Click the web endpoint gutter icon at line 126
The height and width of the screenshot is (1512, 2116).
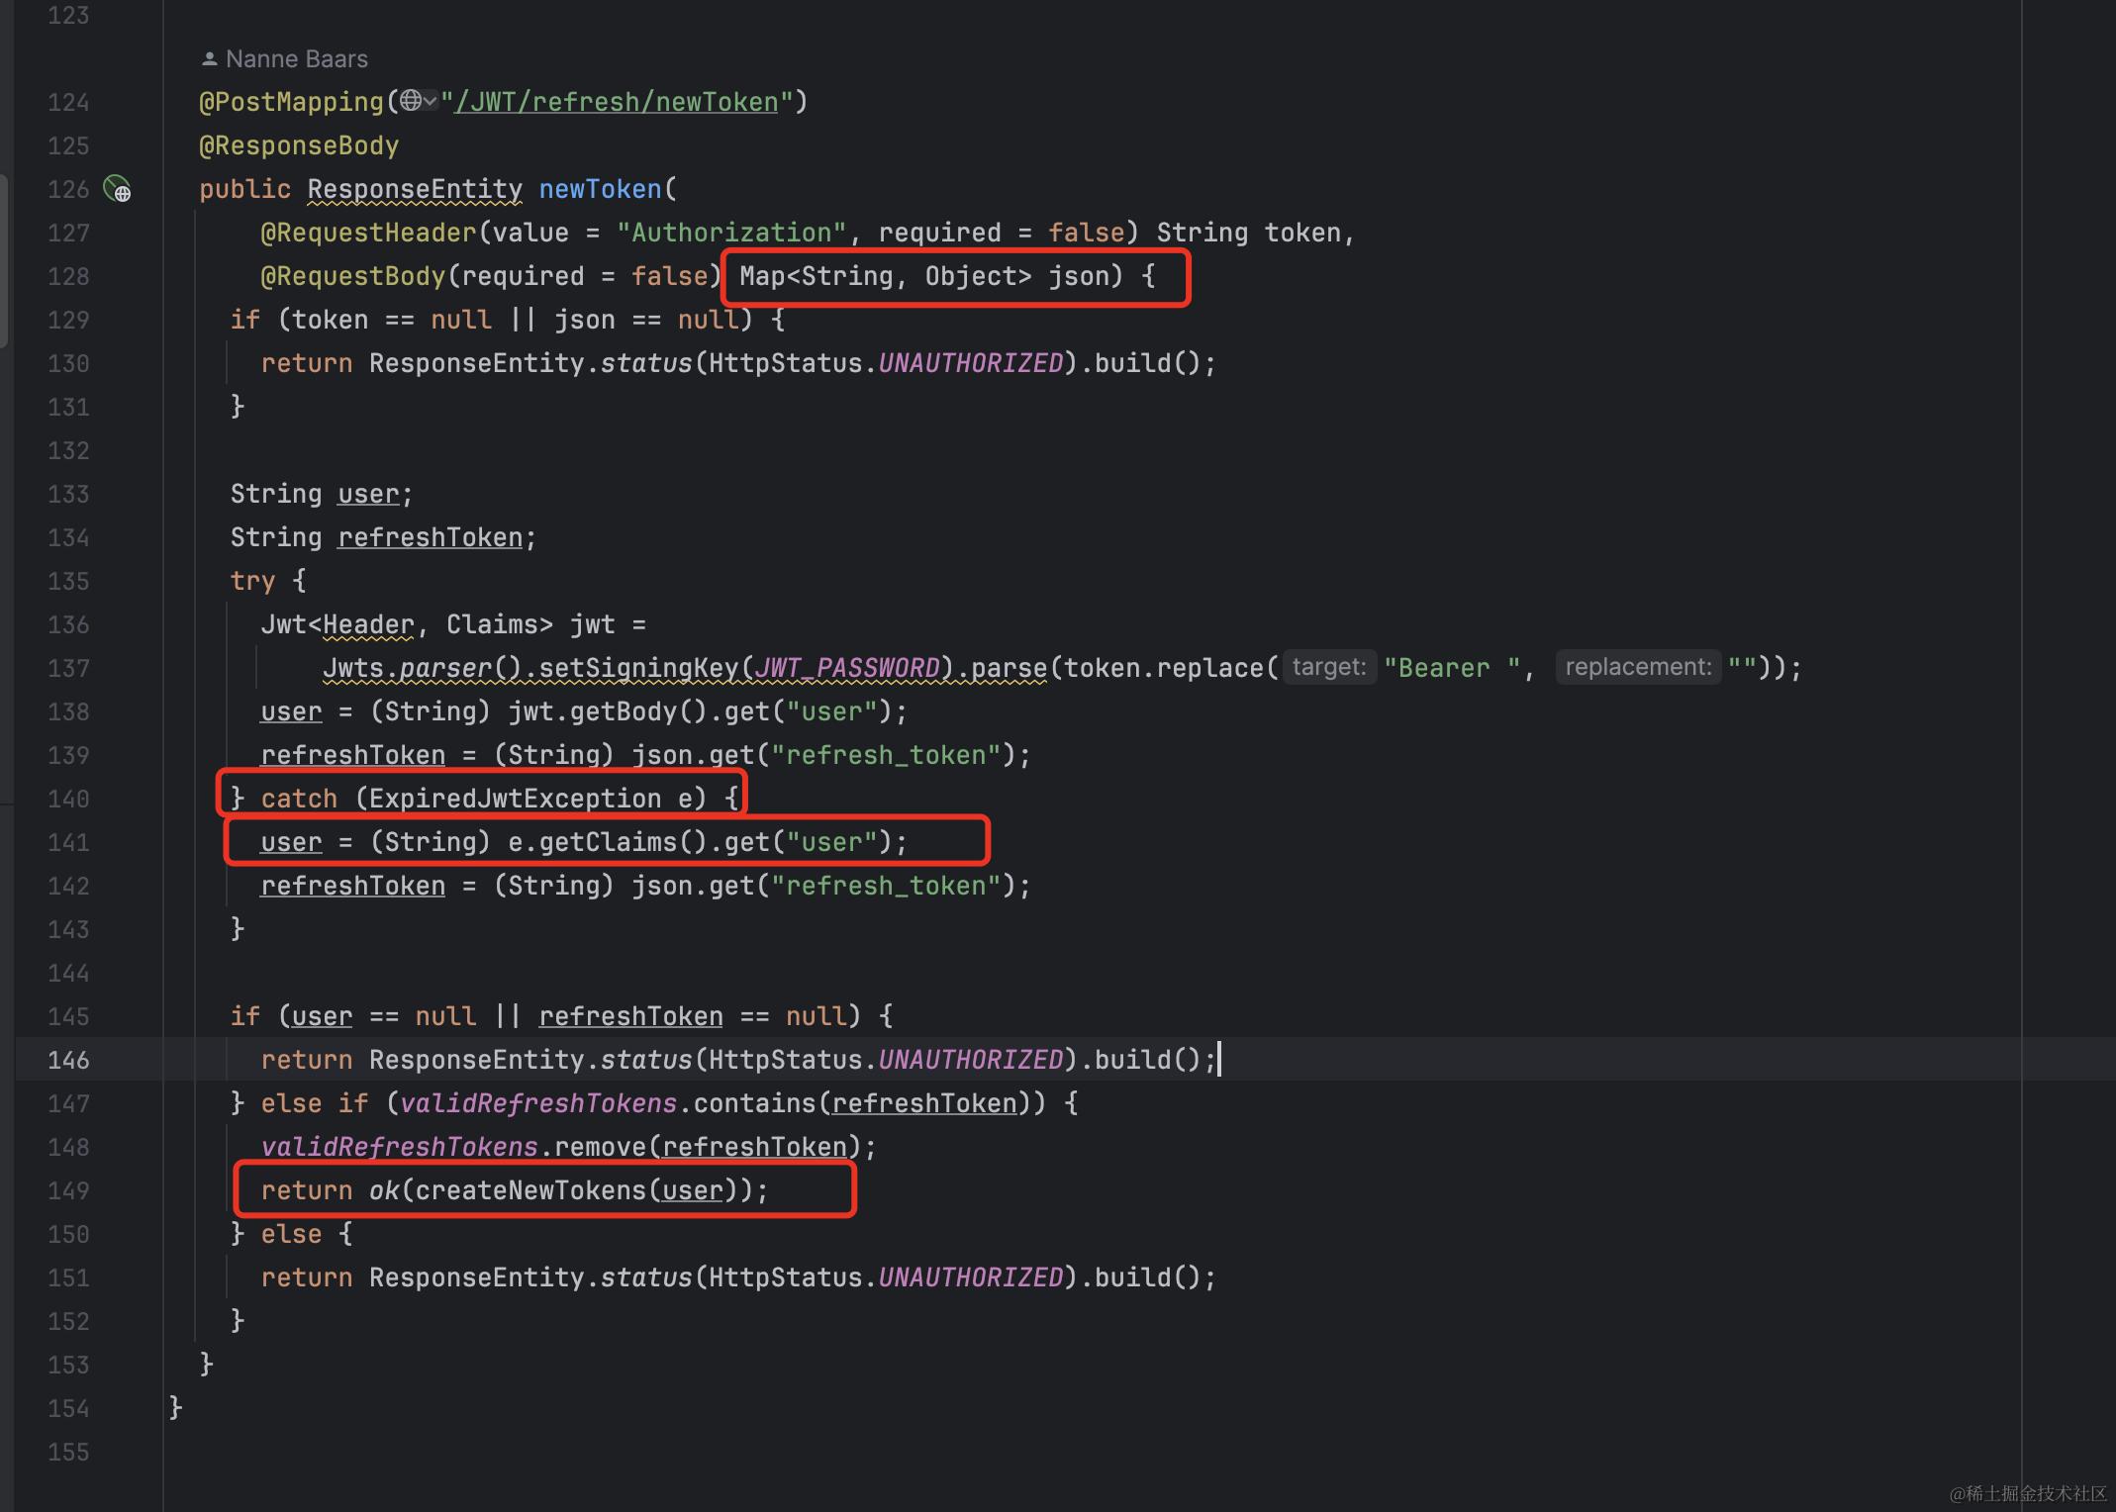click(x=118, y=189)
